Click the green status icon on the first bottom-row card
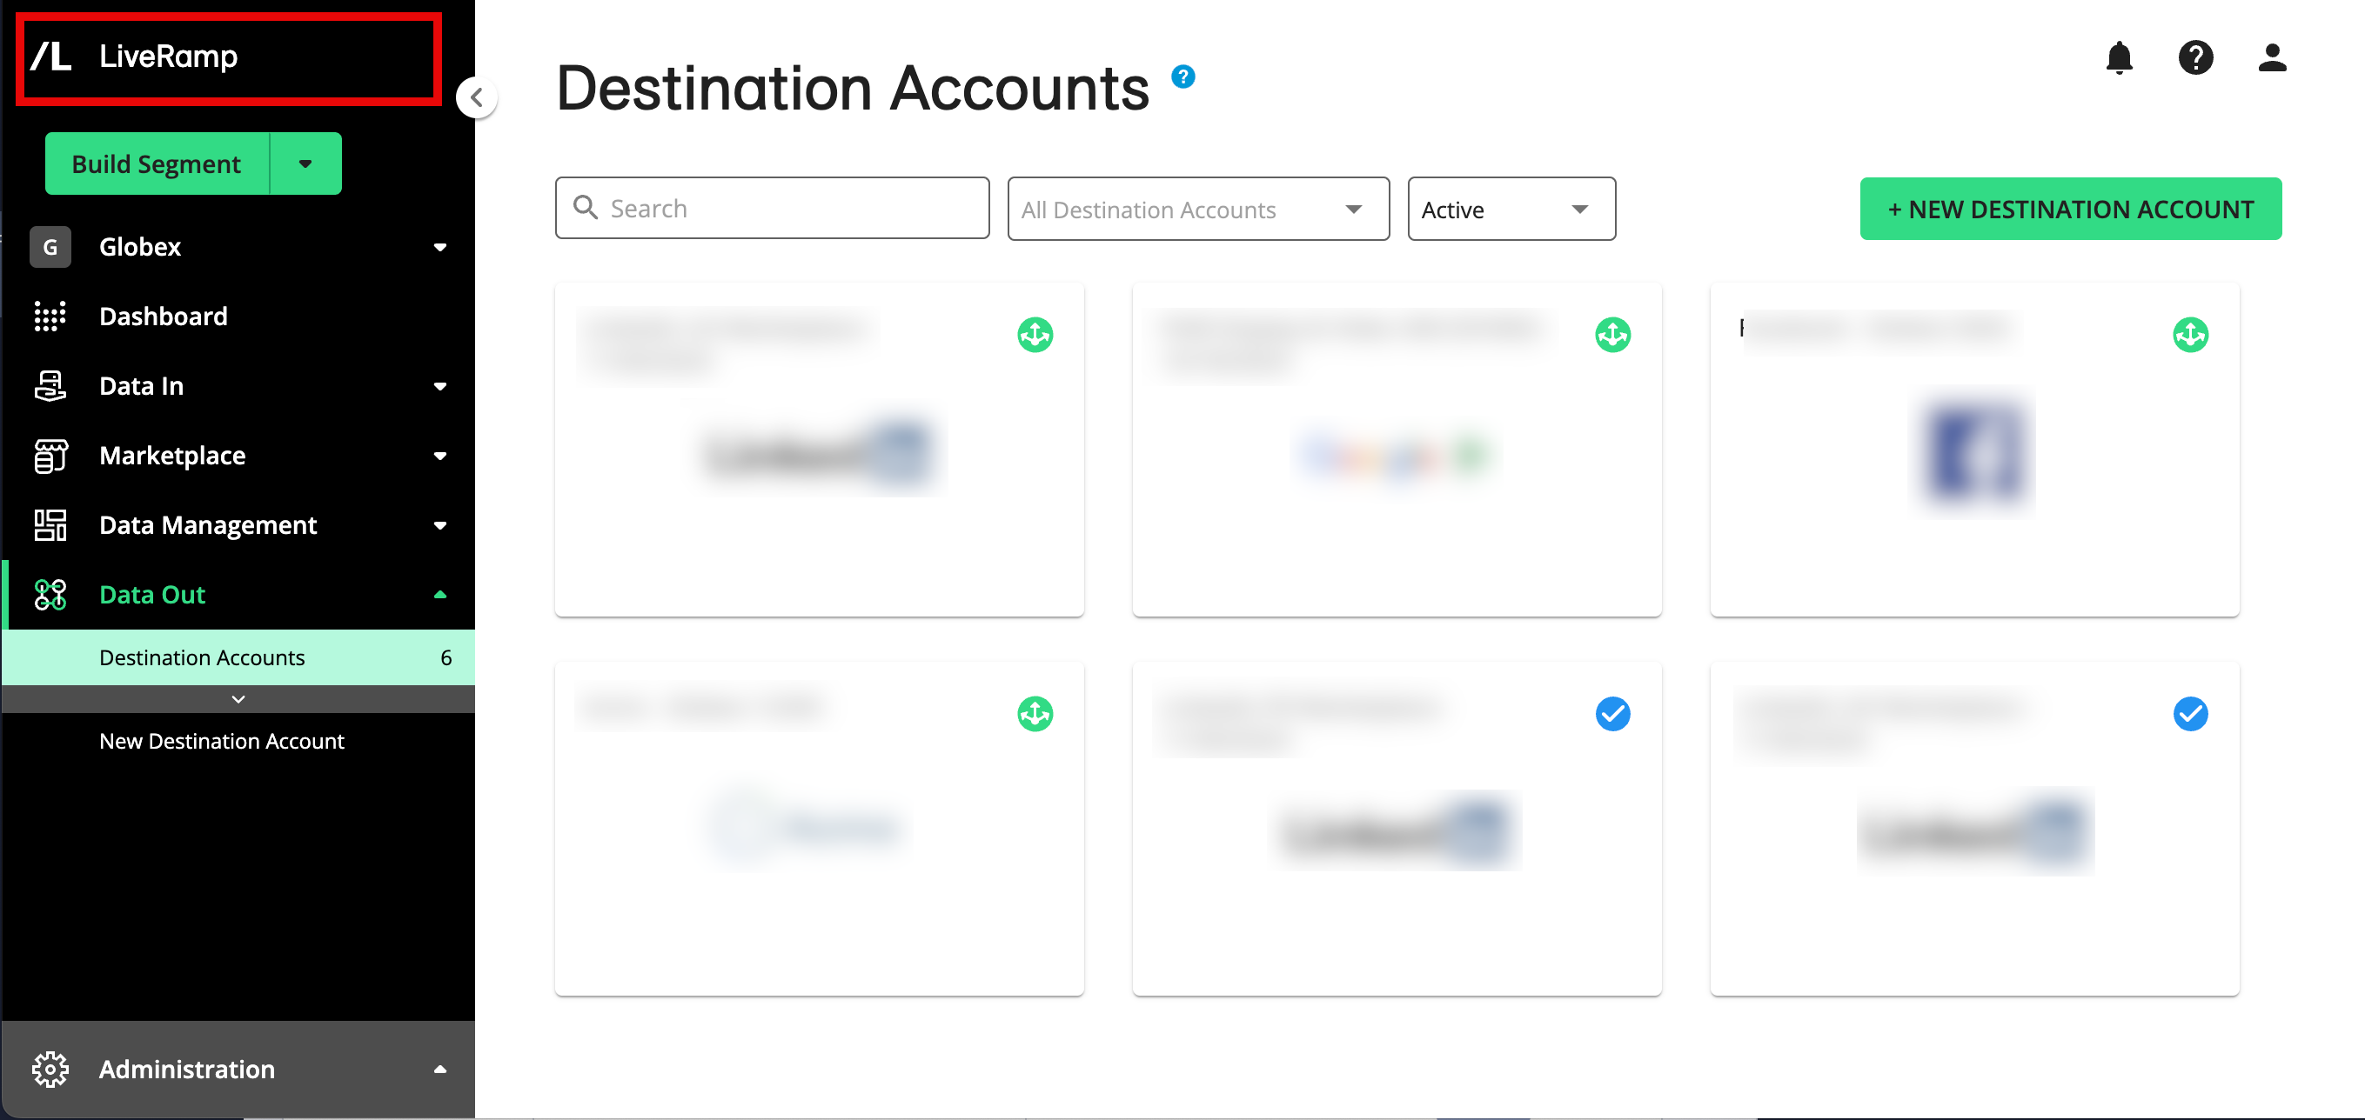 (1035, 714)
